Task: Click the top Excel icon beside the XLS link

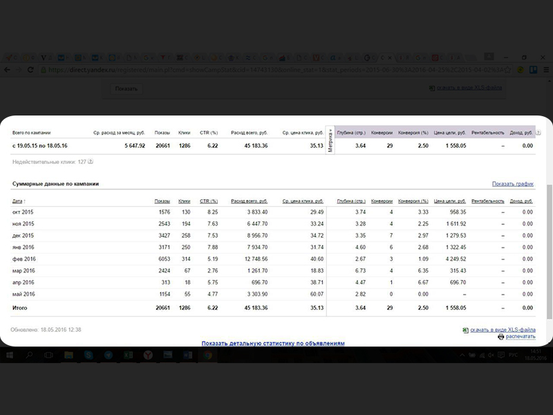Action: [431, 88]
